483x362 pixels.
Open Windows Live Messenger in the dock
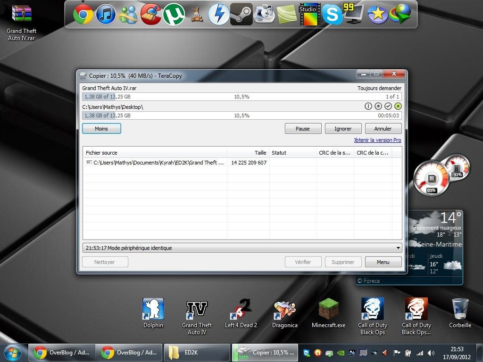point(128,15)
